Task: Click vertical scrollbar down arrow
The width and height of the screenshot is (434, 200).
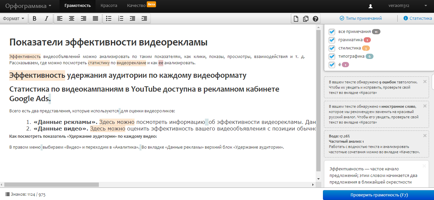Action: [319, 179]
